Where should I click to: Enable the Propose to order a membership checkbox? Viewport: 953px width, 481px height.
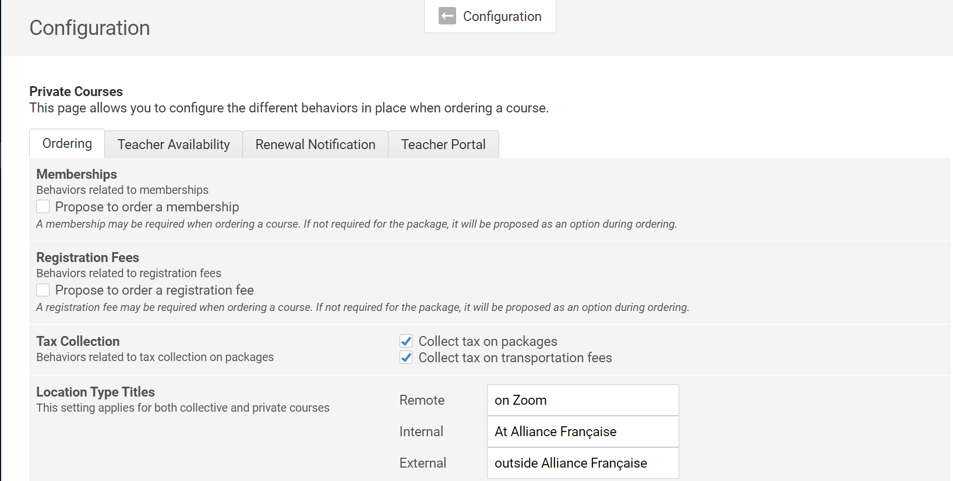(x=43, y=207)
